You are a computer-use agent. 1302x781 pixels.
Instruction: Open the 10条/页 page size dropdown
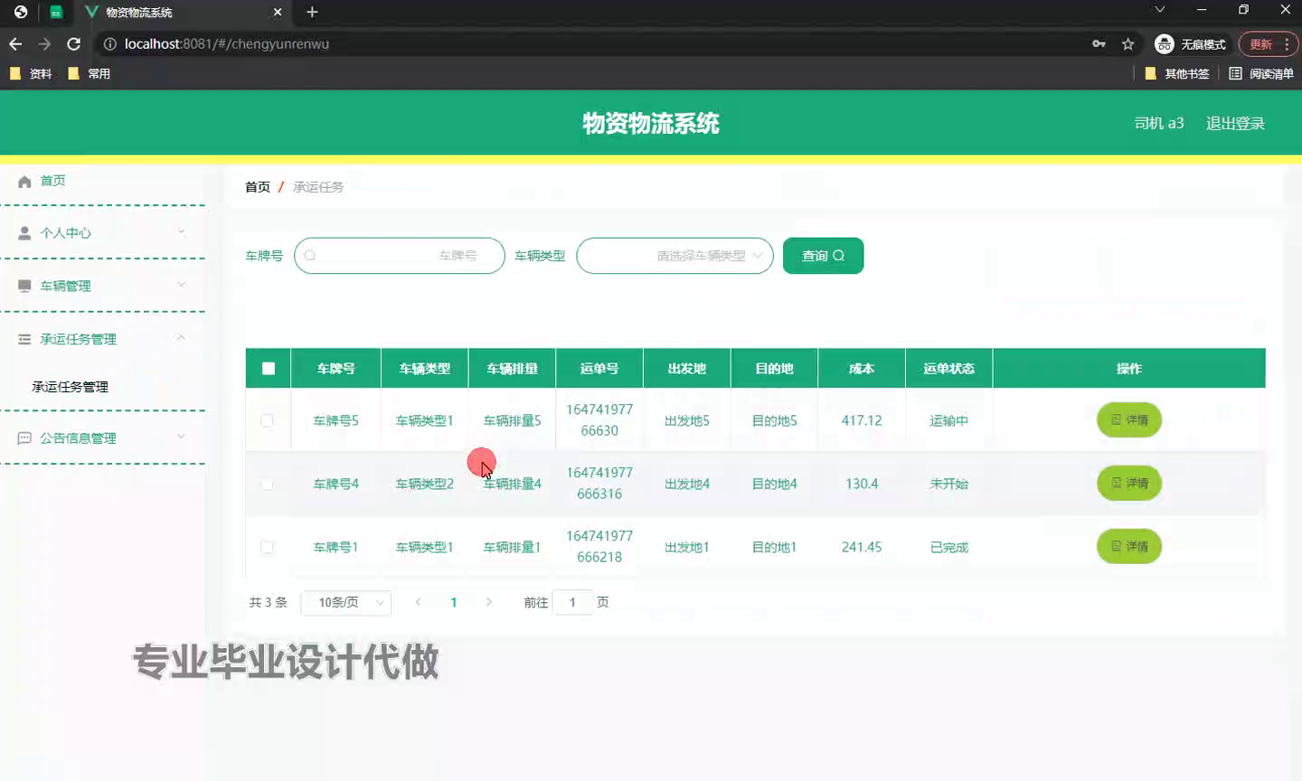click(x=346, y=602)
